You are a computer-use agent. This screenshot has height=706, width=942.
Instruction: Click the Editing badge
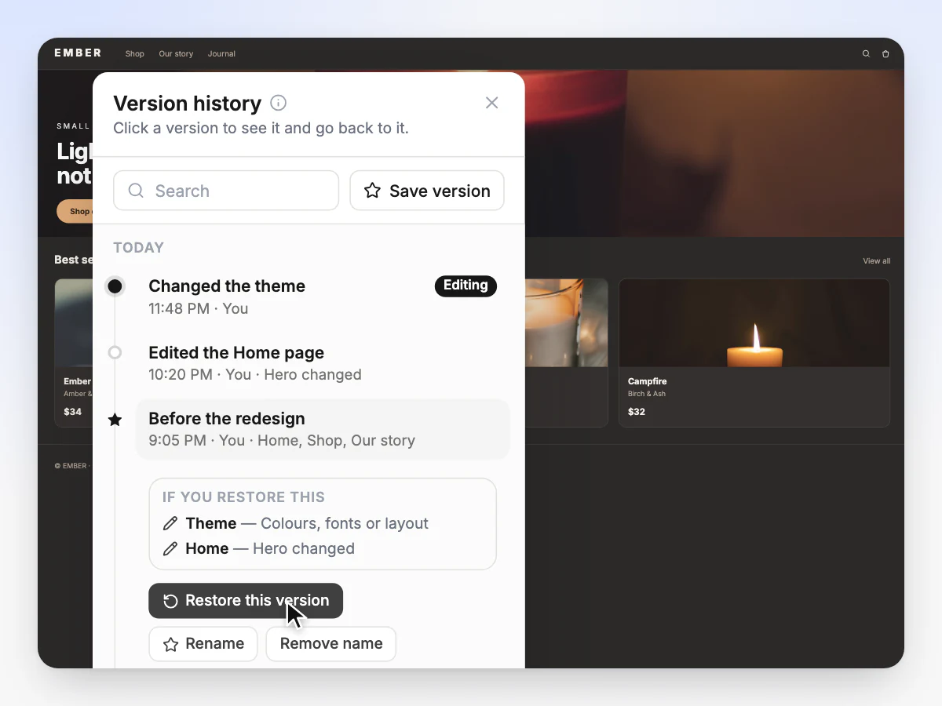466,286
